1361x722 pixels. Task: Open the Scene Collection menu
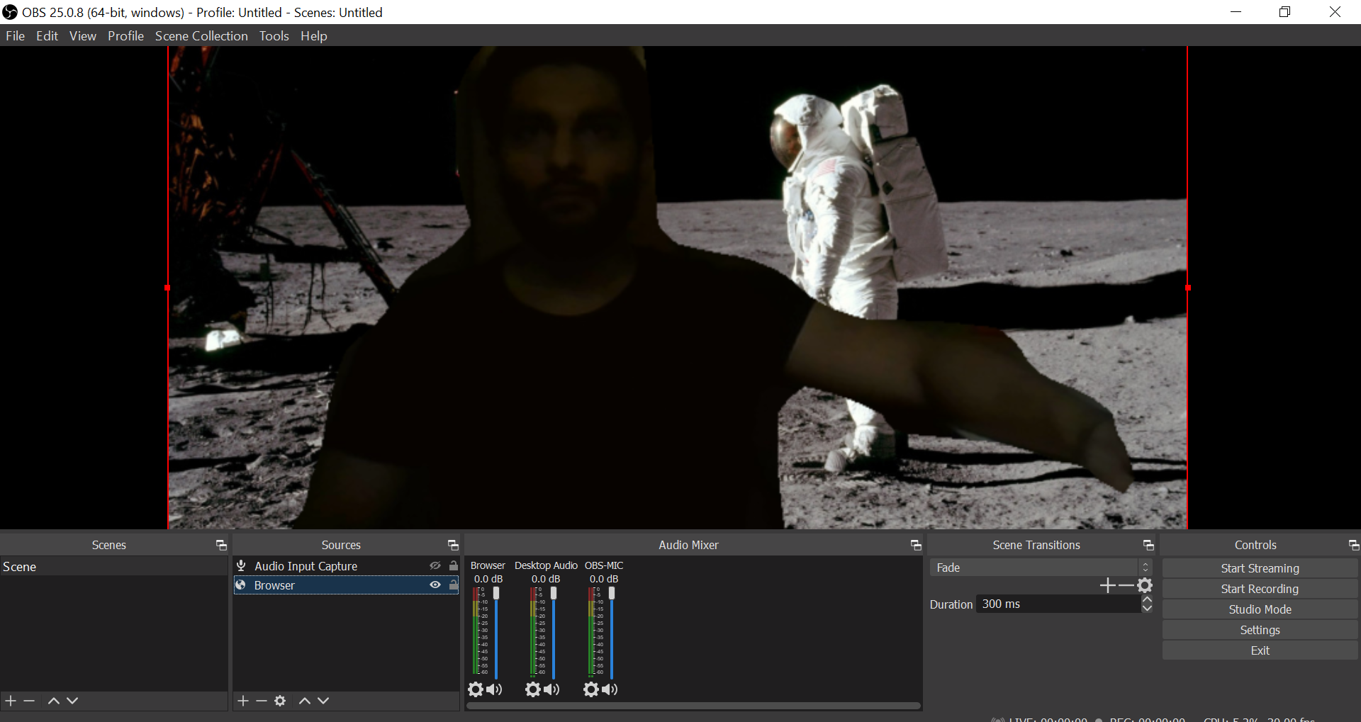coord(201,36)
